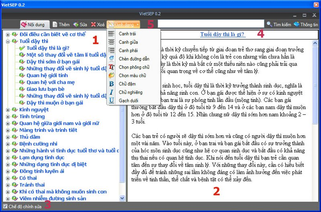Click the tree panel scroll down arrow
321x212 pixels.
122,198
